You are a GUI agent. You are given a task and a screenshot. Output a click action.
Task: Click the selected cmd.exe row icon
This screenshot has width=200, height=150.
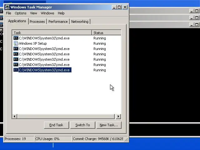point(16,70)
